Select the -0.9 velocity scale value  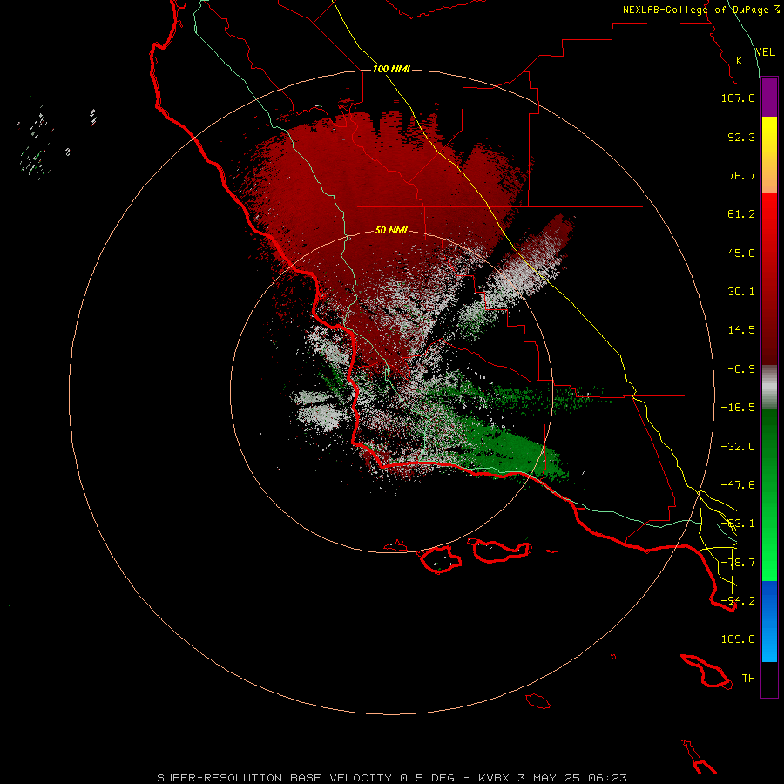(741, 369)
